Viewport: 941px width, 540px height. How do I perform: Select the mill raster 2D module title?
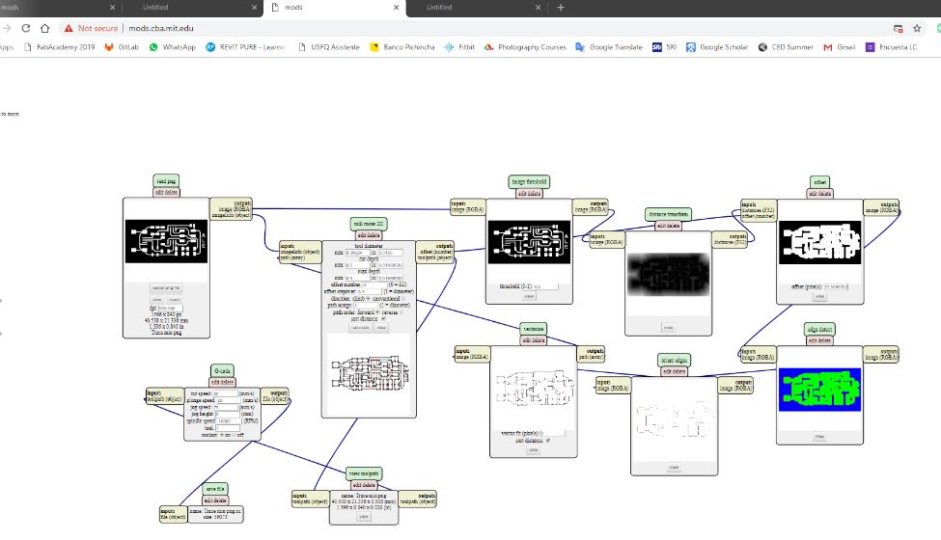pyautogui.click(x=368, y=224)
